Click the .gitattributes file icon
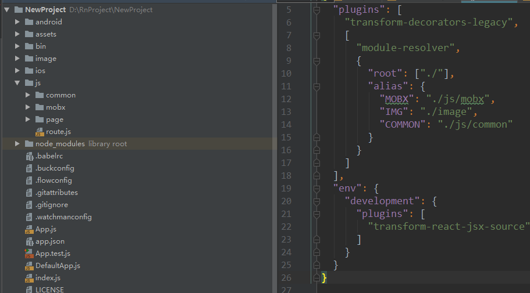Screen dimensions: 530x293 29,193
